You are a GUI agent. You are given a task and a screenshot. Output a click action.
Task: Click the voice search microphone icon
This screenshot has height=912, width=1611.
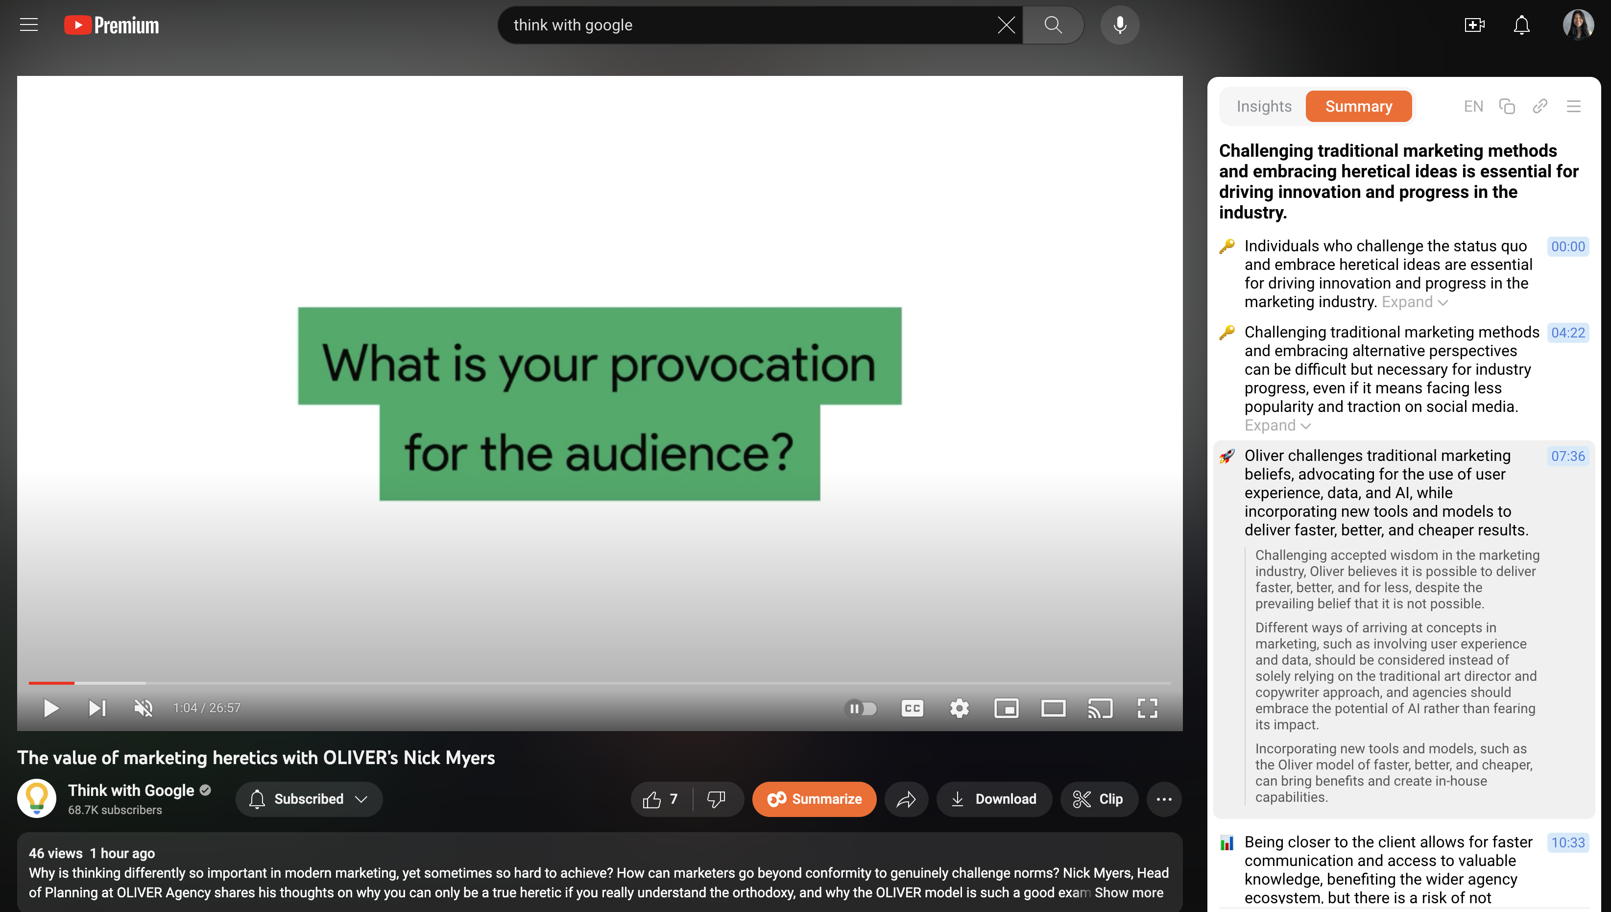click(x=1119, y=25)
